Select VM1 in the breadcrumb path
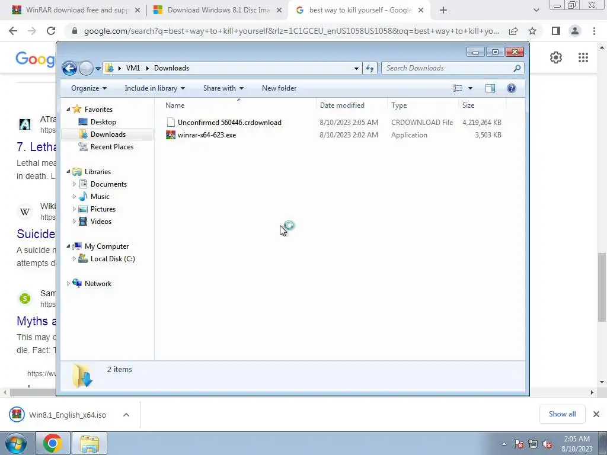This screenshot has height=455, width=607. (133, 68)
